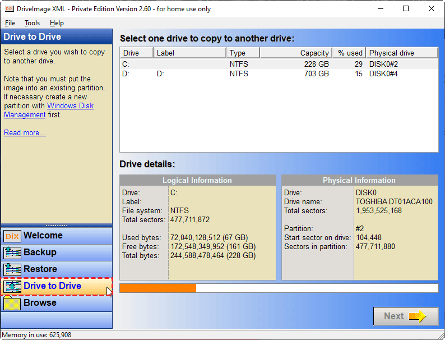Click the Browse icon in sidebar

point(12,304)
